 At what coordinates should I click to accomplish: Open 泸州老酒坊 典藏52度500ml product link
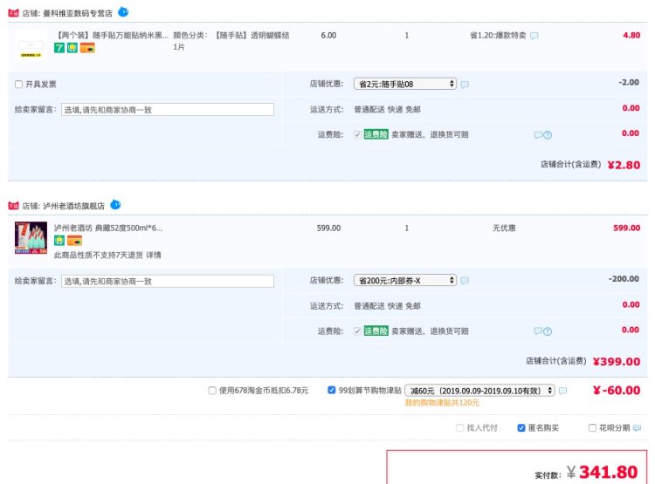point(108,228)
